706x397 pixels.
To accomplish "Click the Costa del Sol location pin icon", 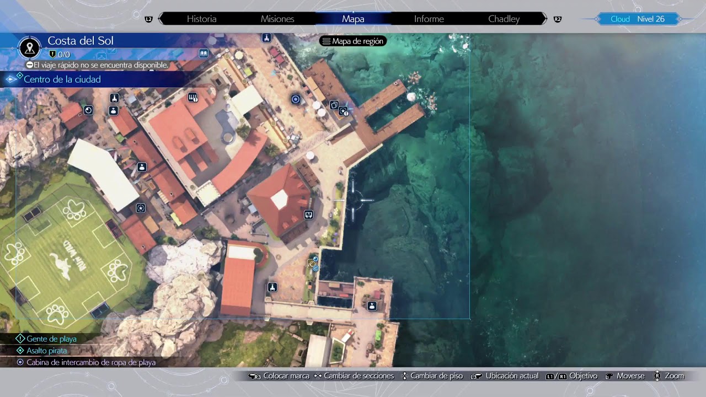I will [x=29, y=47].
